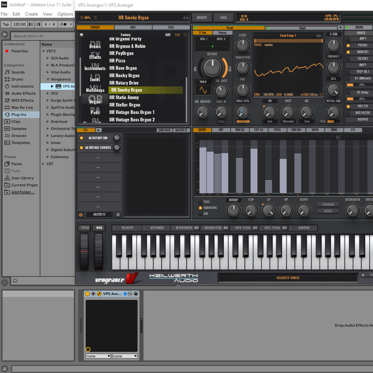Open the Create menu
Screen dimensions: 373x373
click(x=32, y=14)
